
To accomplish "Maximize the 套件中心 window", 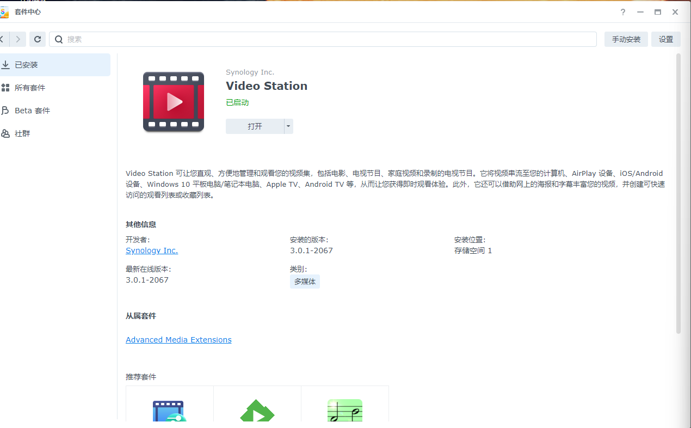I will pos(658,12).
